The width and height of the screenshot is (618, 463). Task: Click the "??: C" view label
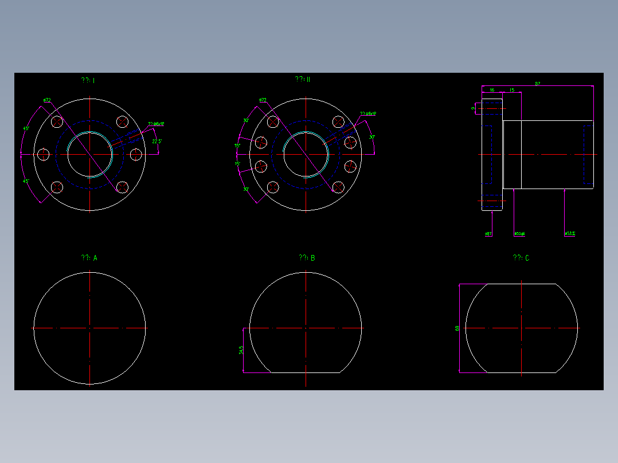[x=521, y=258]
